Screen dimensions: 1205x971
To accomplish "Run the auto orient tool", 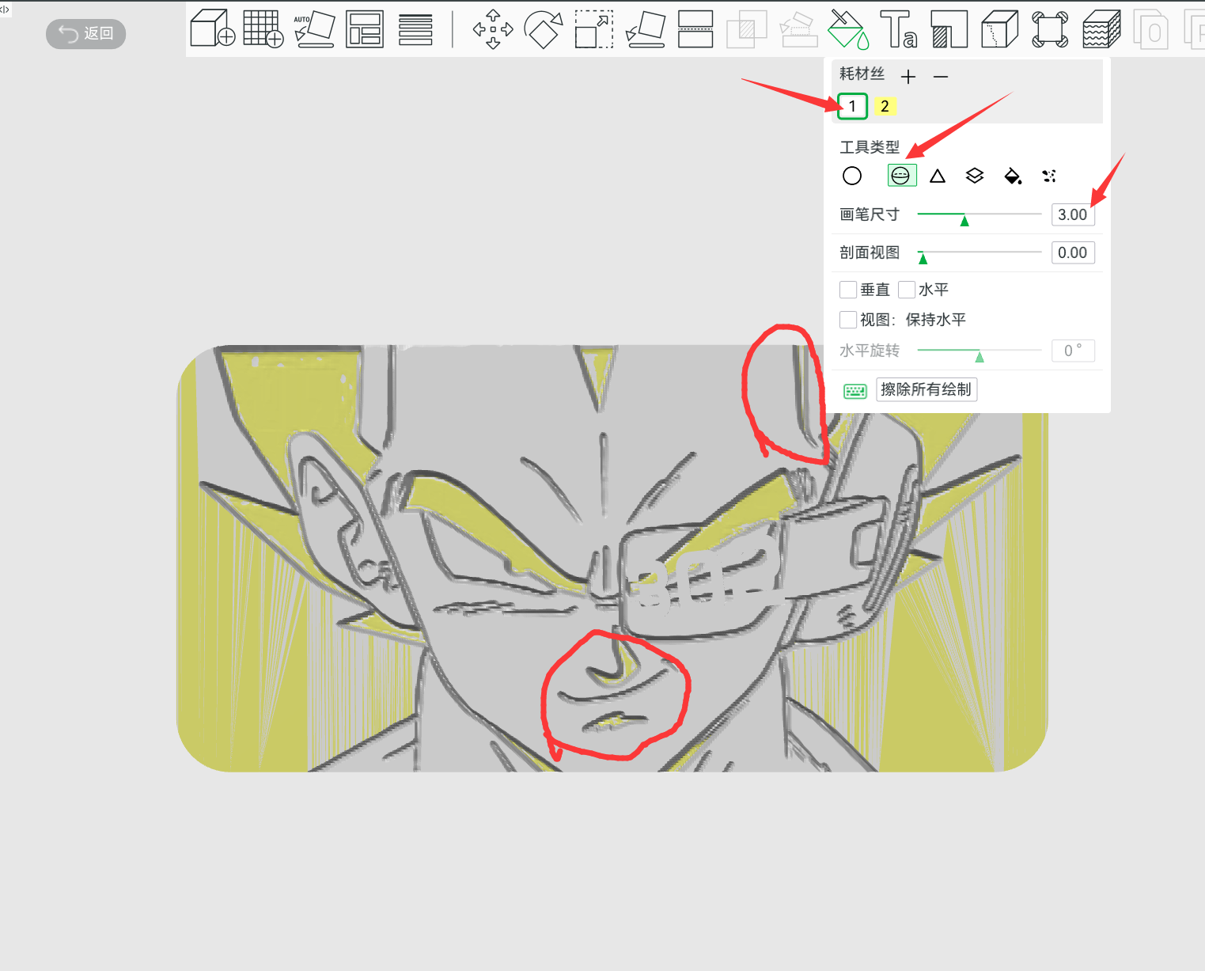I will [314, 28].
